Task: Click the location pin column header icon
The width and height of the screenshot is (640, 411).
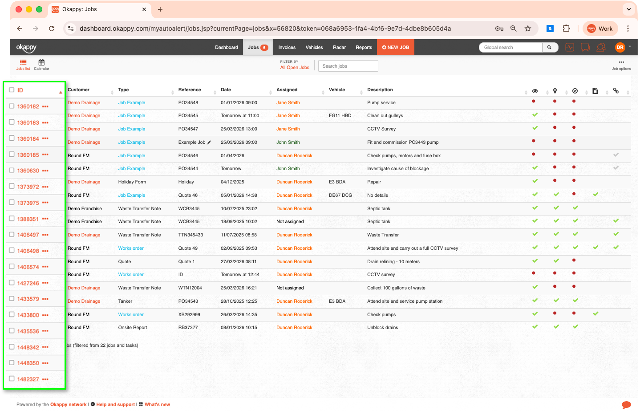Action: (x=555, y=91)
